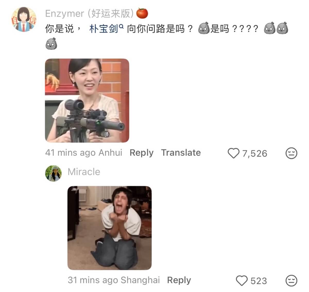This screenshot has height=292, width=309.
Task: Open the screaming kneeling person meme image
Action: coord(109,228)
